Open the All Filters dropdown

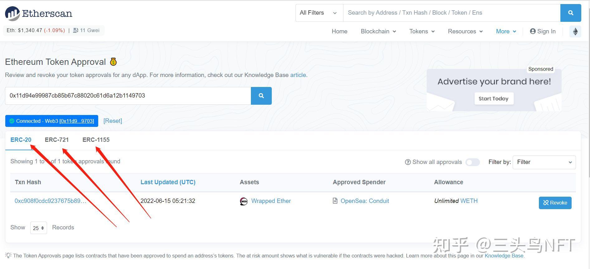pyautogui.click(x=319, y=13)
